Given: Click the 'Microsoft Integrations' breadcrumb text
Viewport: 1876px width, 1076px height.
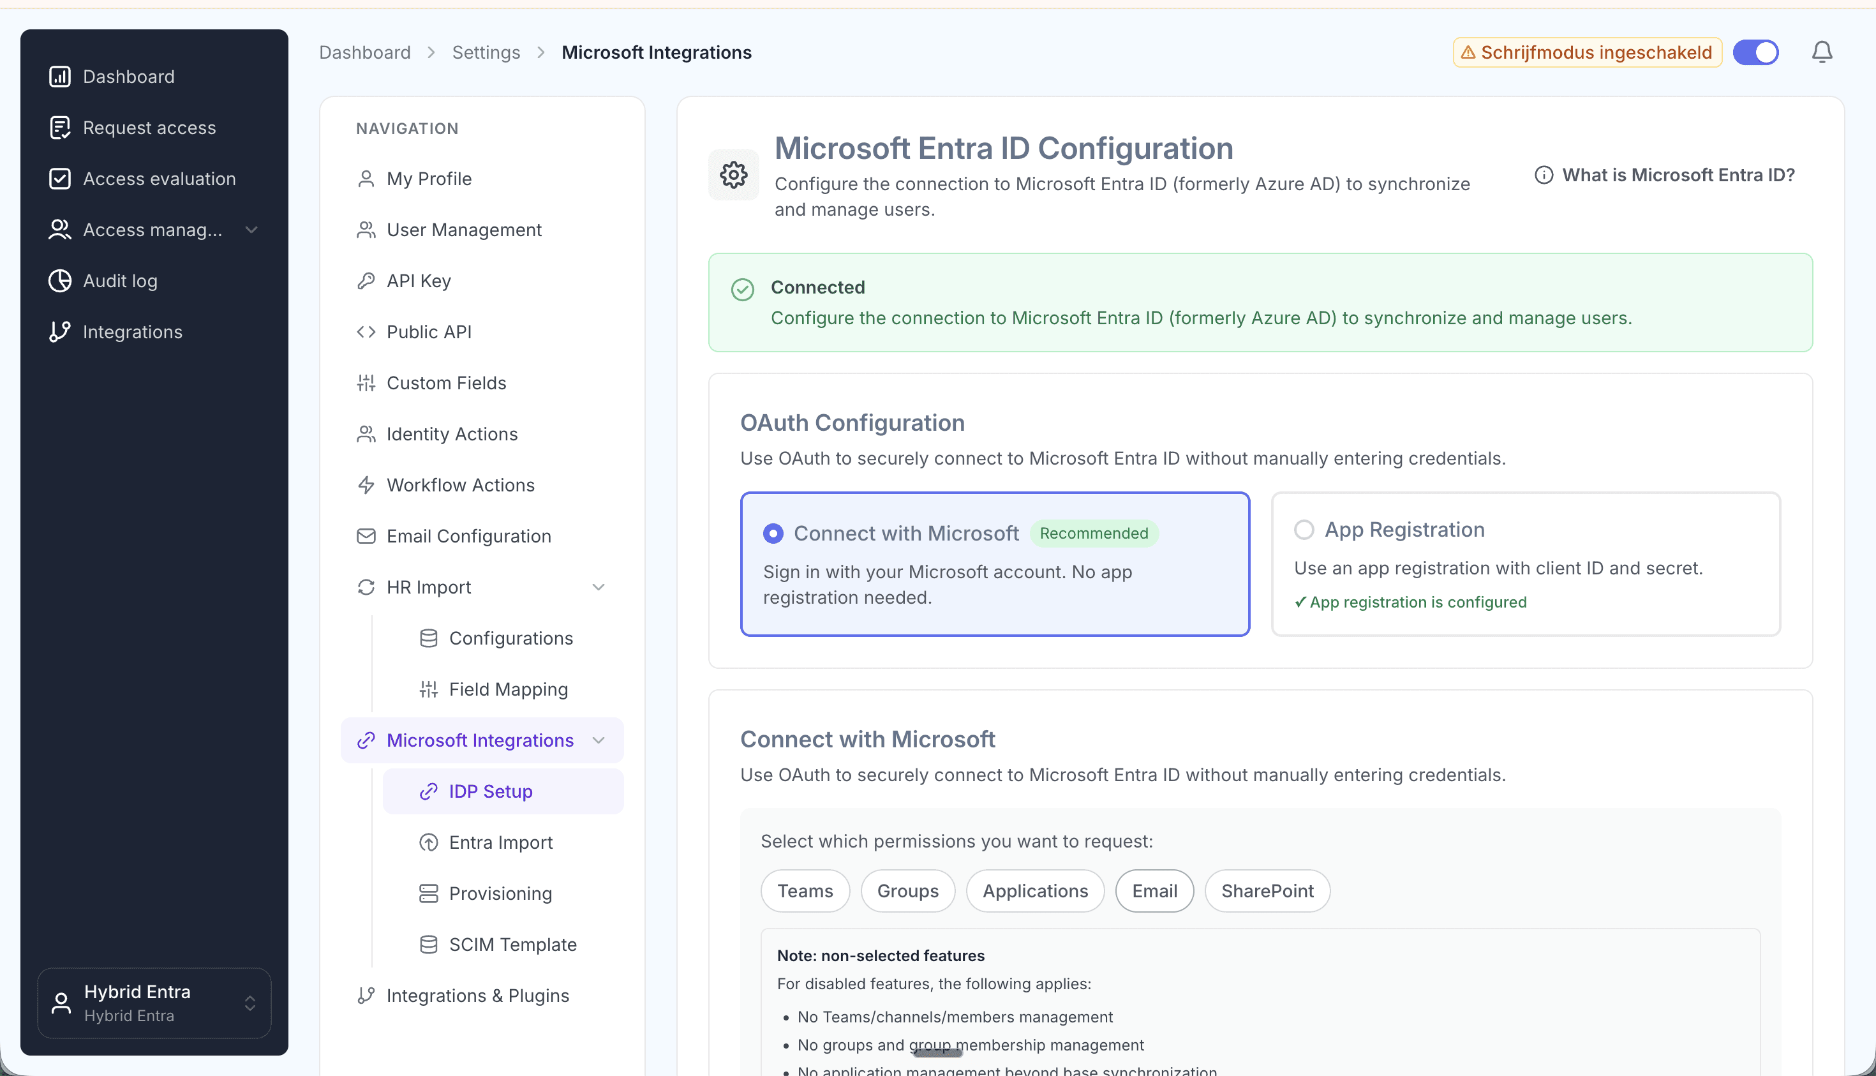Looking at the screenshot, I should (656, 52).
